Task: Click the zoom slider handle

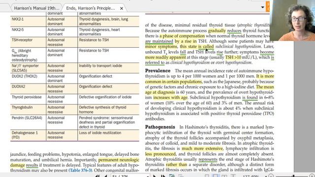Action: (x=293, y=176)
